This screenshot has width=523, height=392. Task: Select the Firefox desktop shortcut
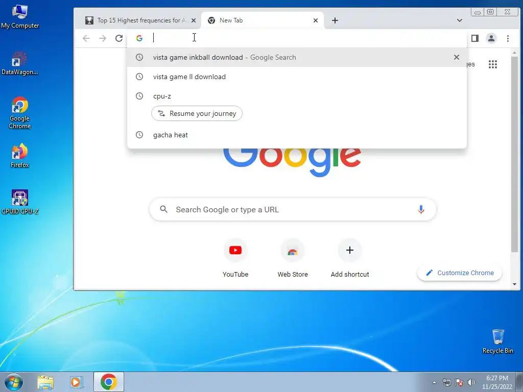(20, 156)
